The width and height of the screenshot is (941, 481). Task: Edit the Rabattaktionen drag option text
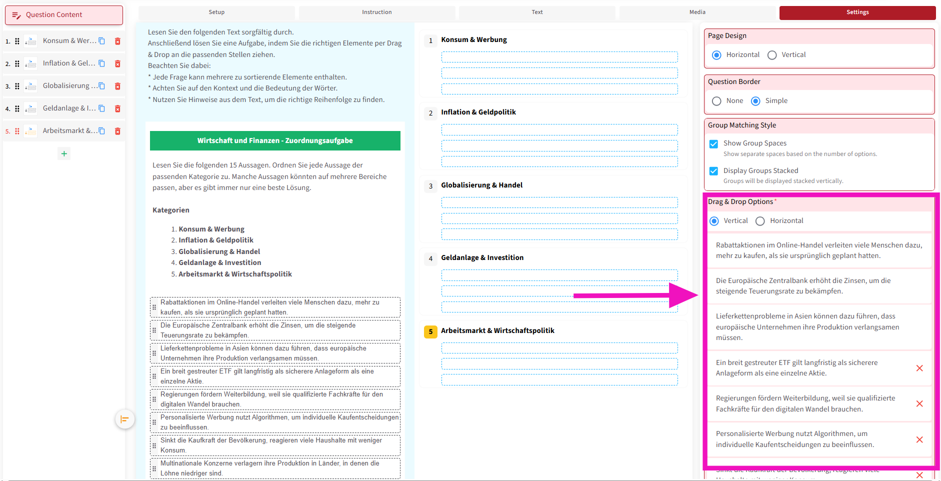(x=818, y=250)
